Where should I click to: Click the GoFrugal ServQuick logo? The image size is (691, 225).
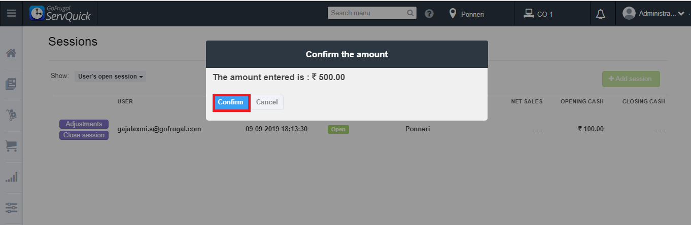[60, 13]
